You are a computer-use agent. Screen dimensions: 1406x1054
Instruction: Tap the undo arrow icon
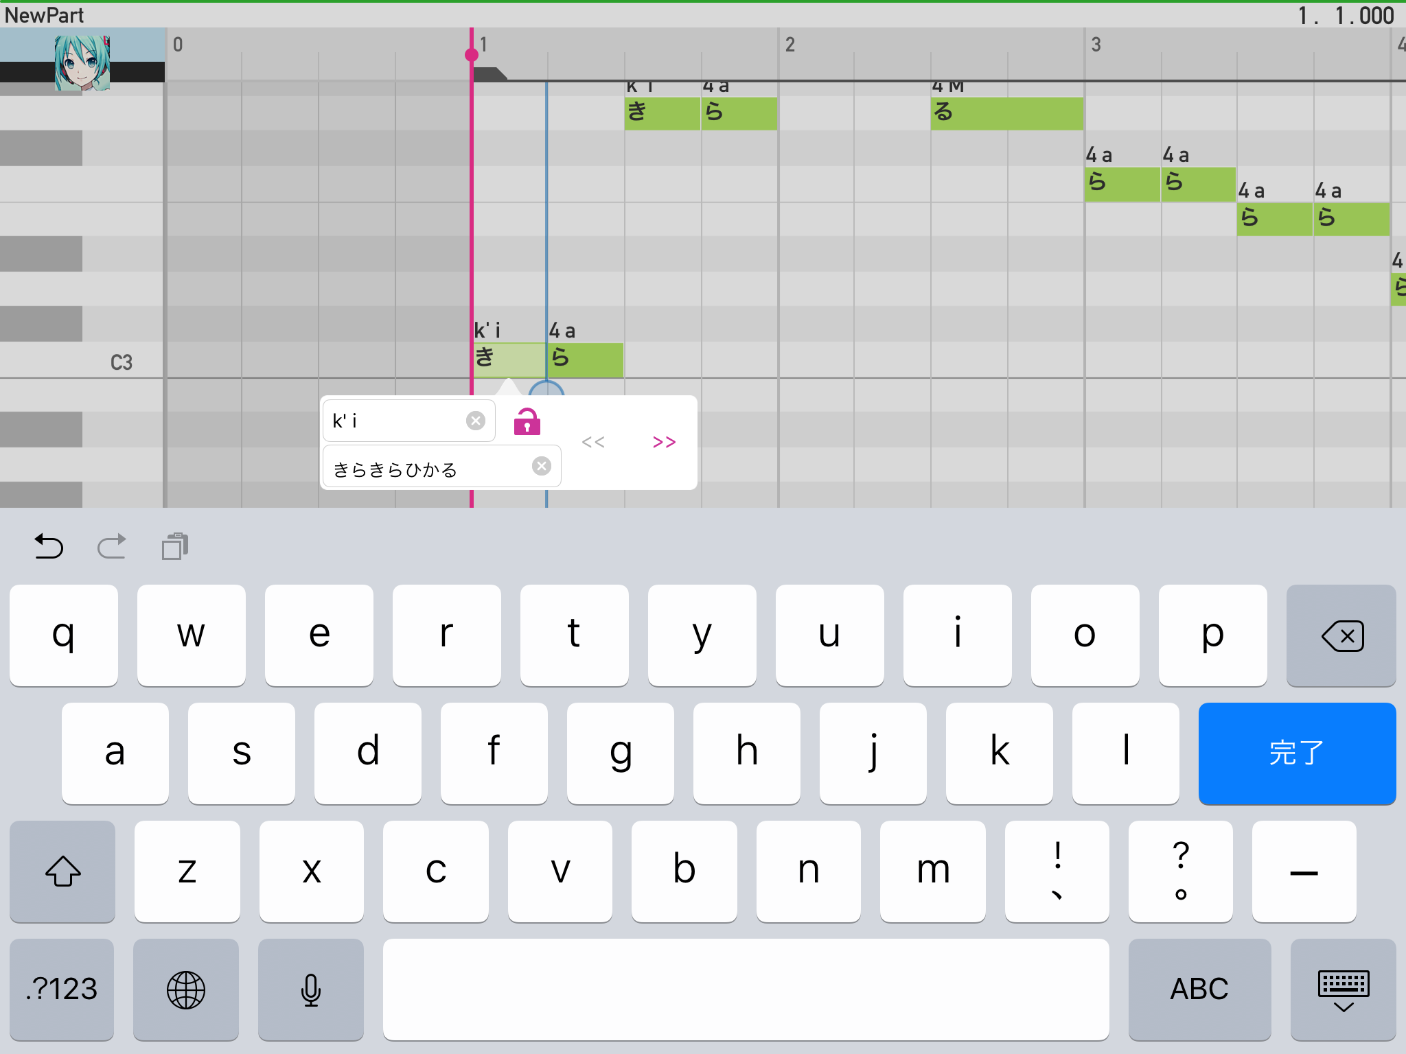pyautogui.click(x=49, y=547)
